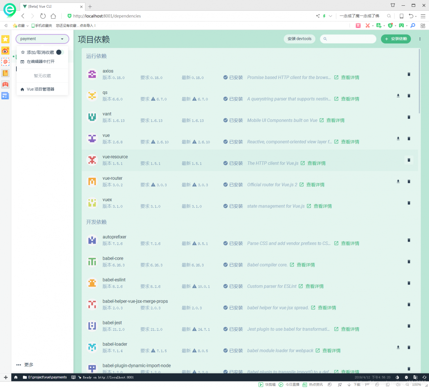This screenshot has height=388, width=429.
Task: Toggle dark mode icon in status bar
Action: coord(397,377)
